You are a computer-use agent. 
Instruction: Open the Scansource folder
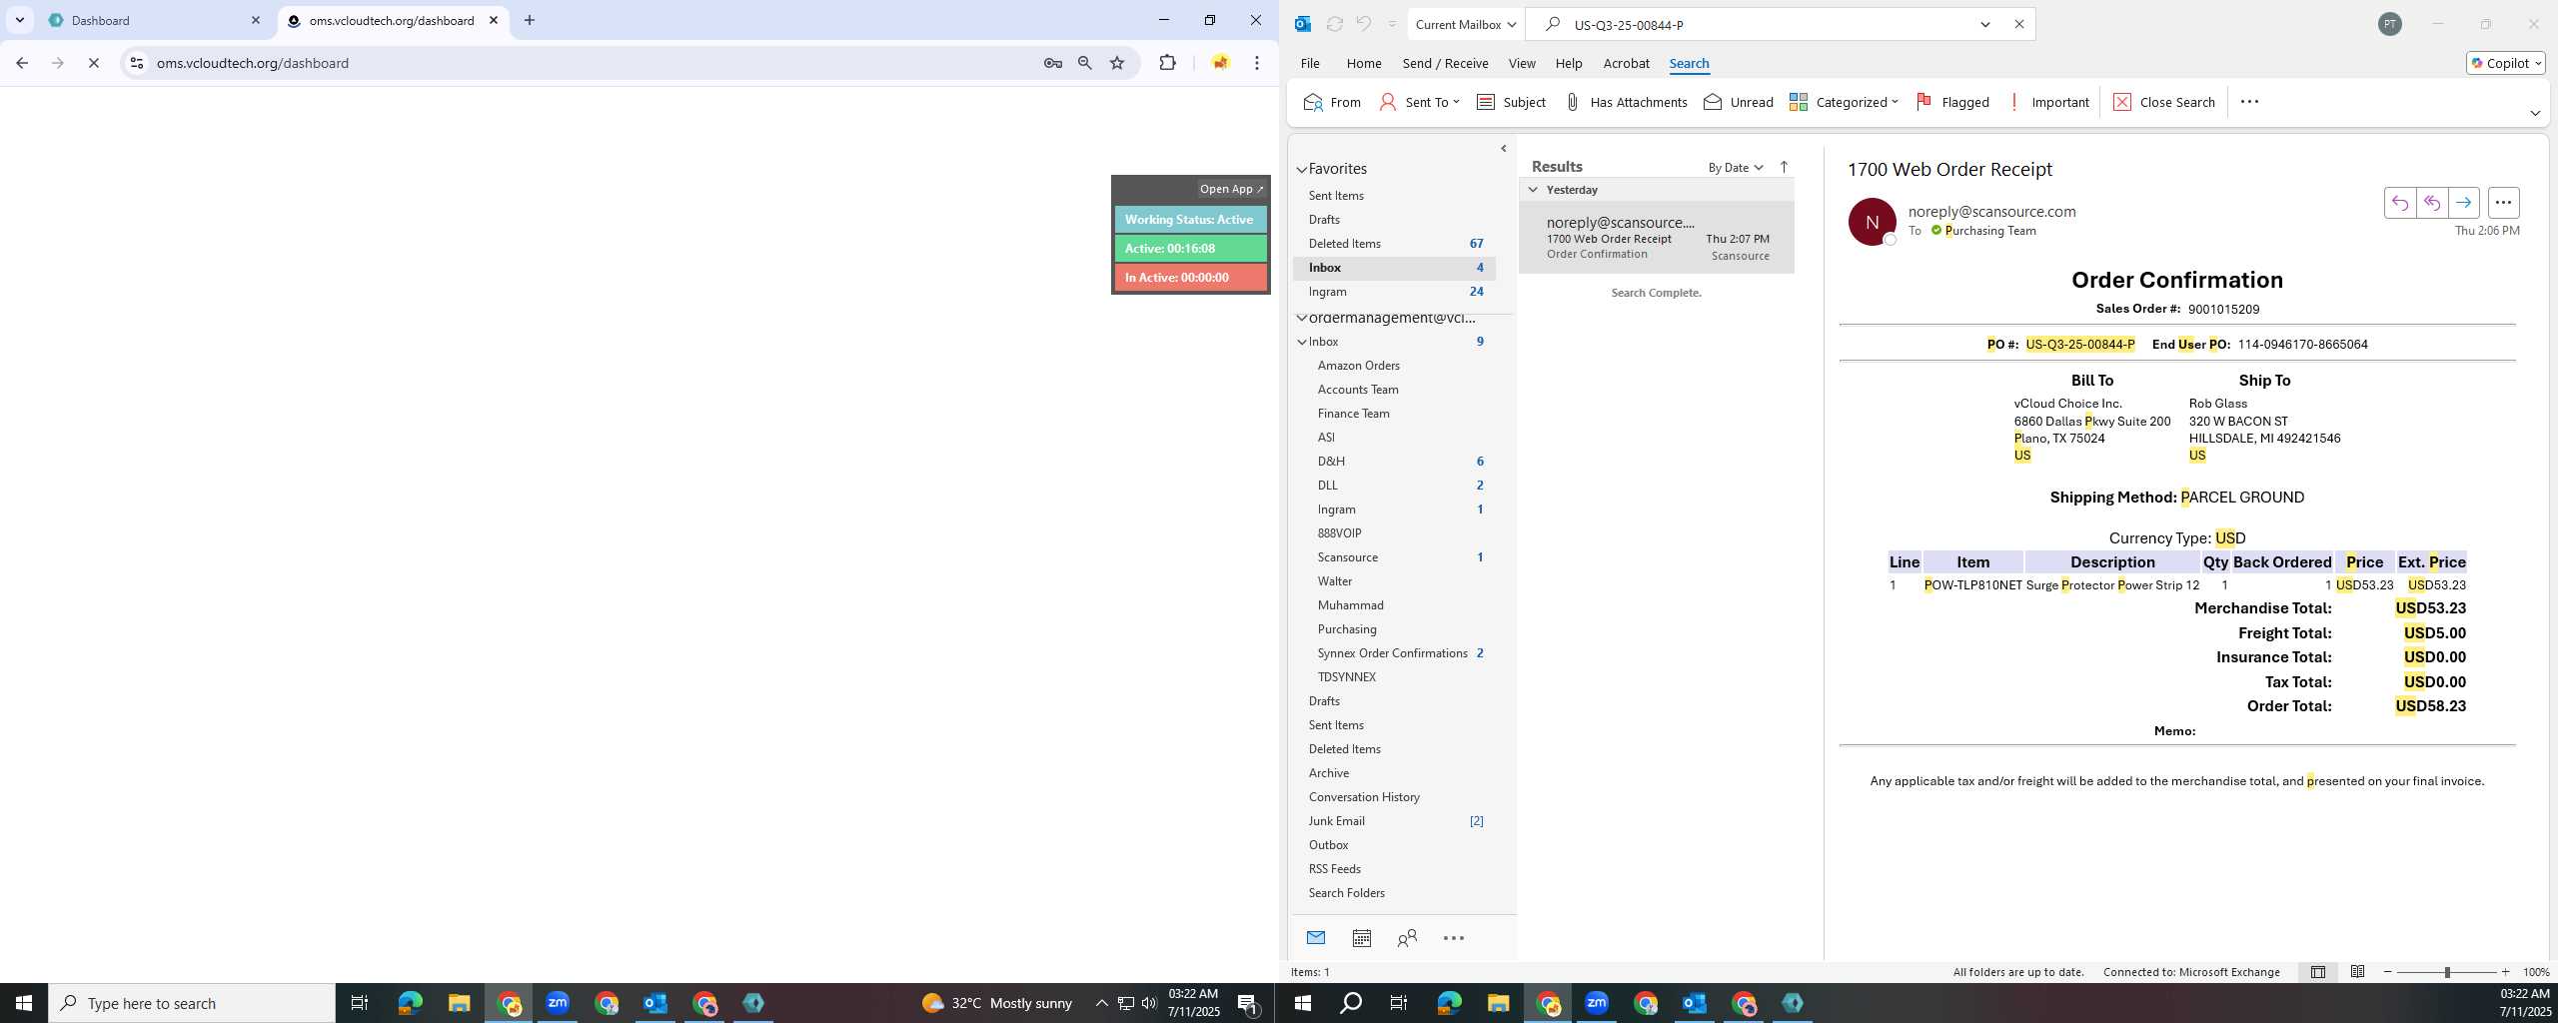1347,557
